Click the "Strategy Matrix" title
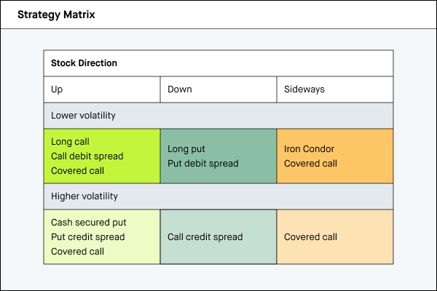 tap(55, 15)
